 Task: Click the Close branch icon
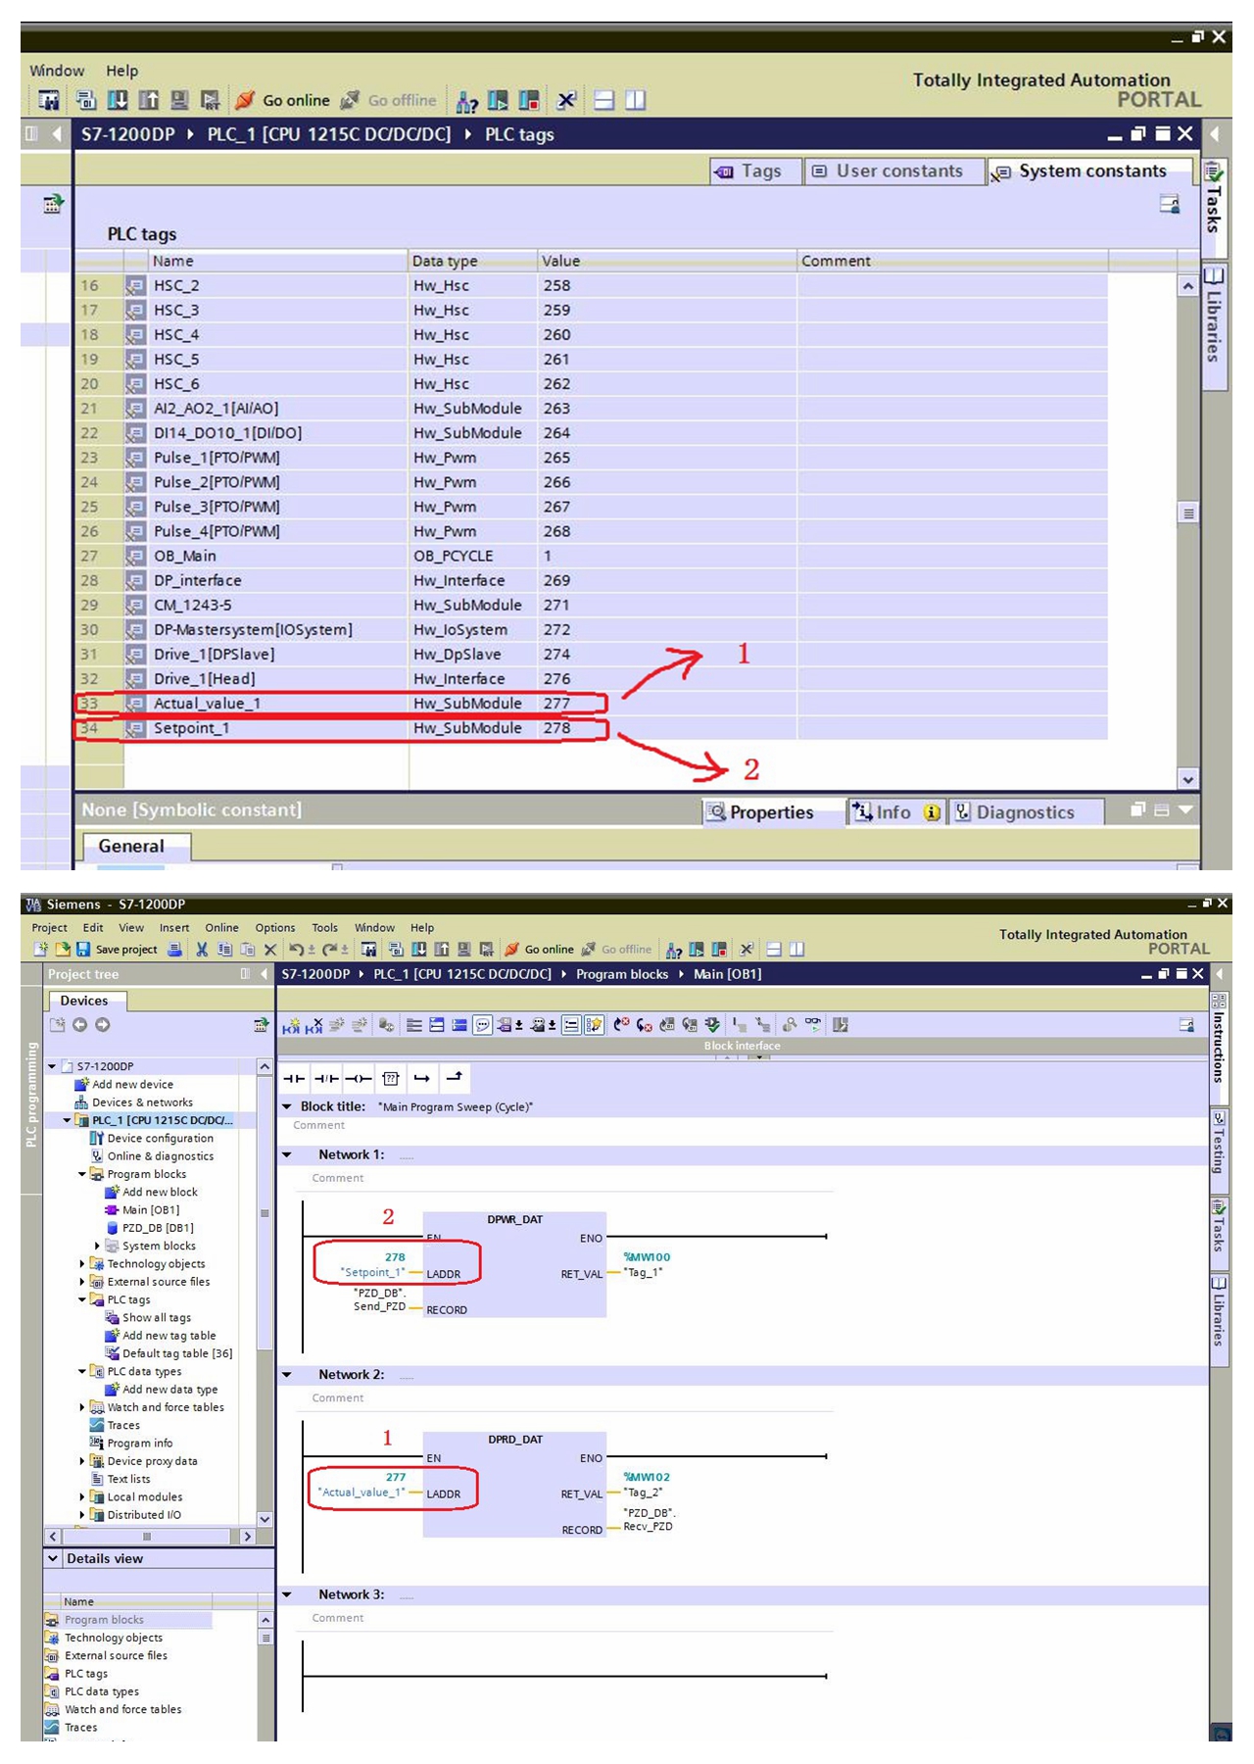tap(454, 1078)
